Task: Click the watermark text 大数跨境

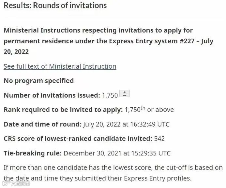Action: (21, 183)
